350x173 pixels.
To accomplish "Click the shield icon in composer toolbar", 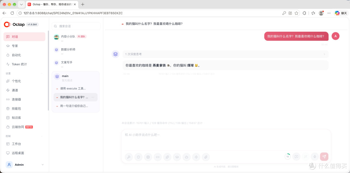I will pyautogui.click(x=138, y=157).
